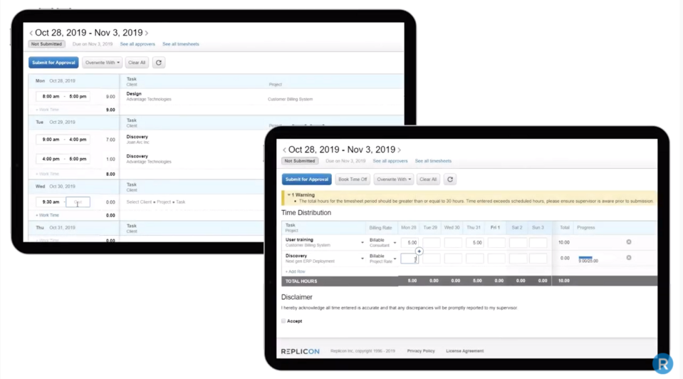Click Add Row under the Discovery task
This screenshot has width=683, height=379.
296,271
